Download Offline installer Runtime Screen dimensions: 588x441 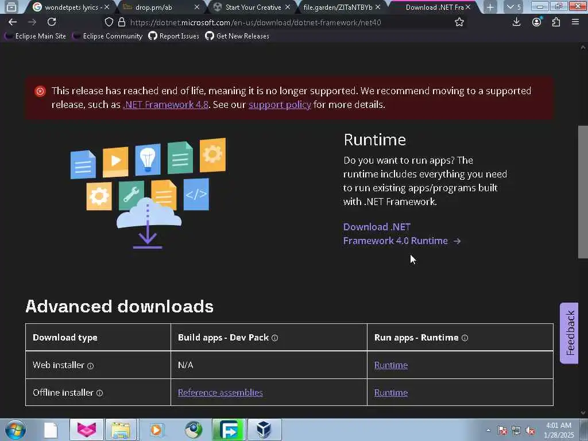coord(390,393)
